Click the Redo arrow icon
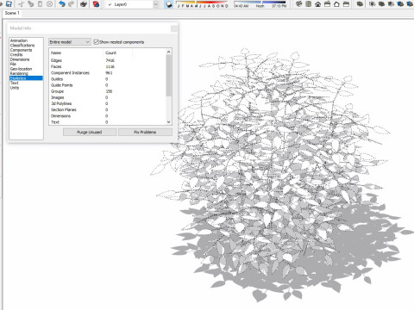Image resolution: width=414 pixels, height=310 pixels. coord(72,4)
